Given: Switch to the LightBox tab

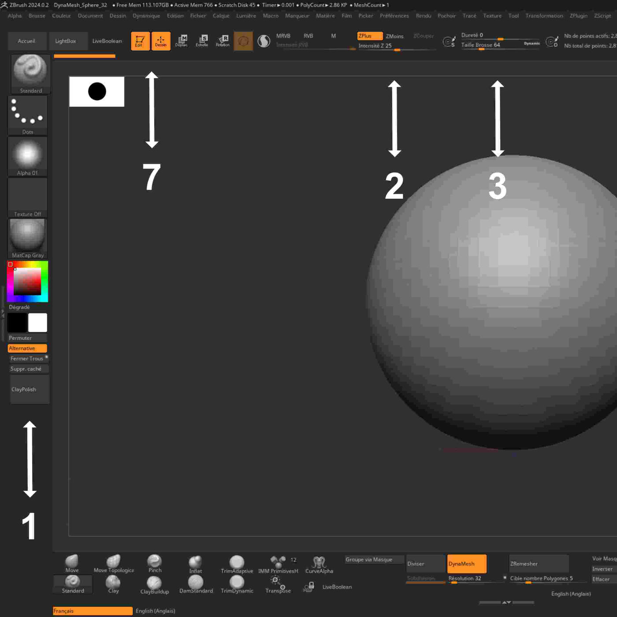Looking at the screenshot, I should pyautogui.click(x=65, y=41).
